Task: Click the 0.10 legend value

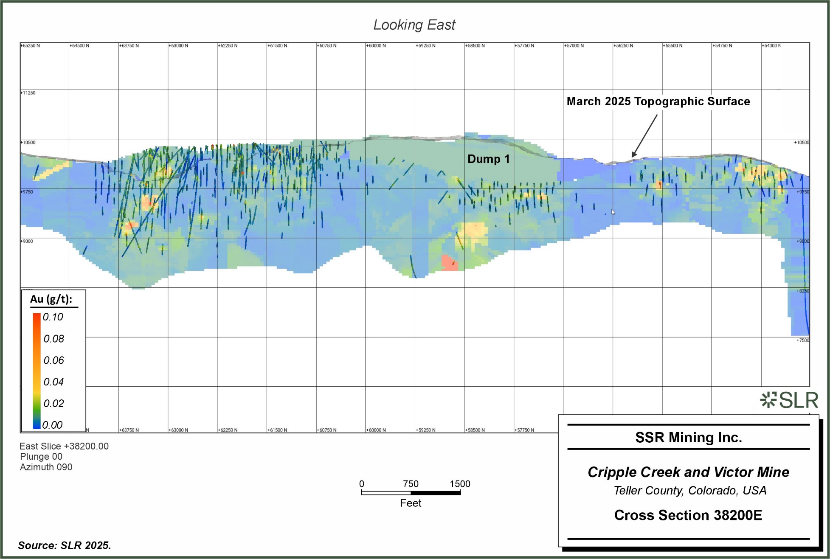Action: 53,317
